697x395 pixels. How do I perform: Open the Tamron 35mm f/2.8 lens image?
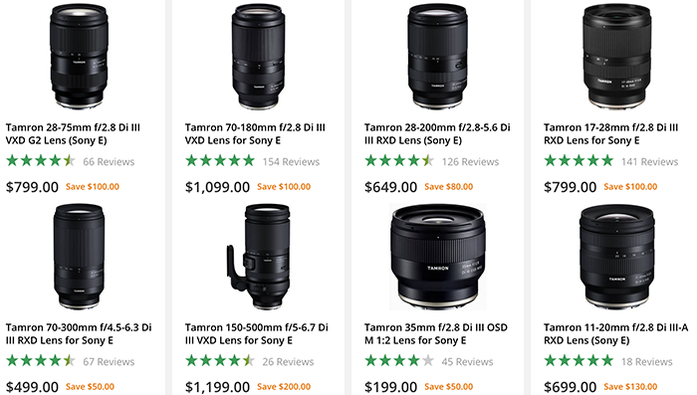pos(437,257)
